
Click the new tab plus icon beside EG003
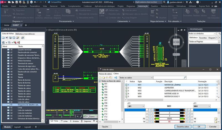point(26,25)
